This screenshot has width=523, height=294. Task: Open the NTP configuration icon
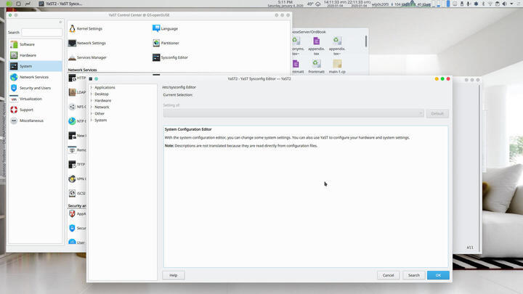point(72,121)
